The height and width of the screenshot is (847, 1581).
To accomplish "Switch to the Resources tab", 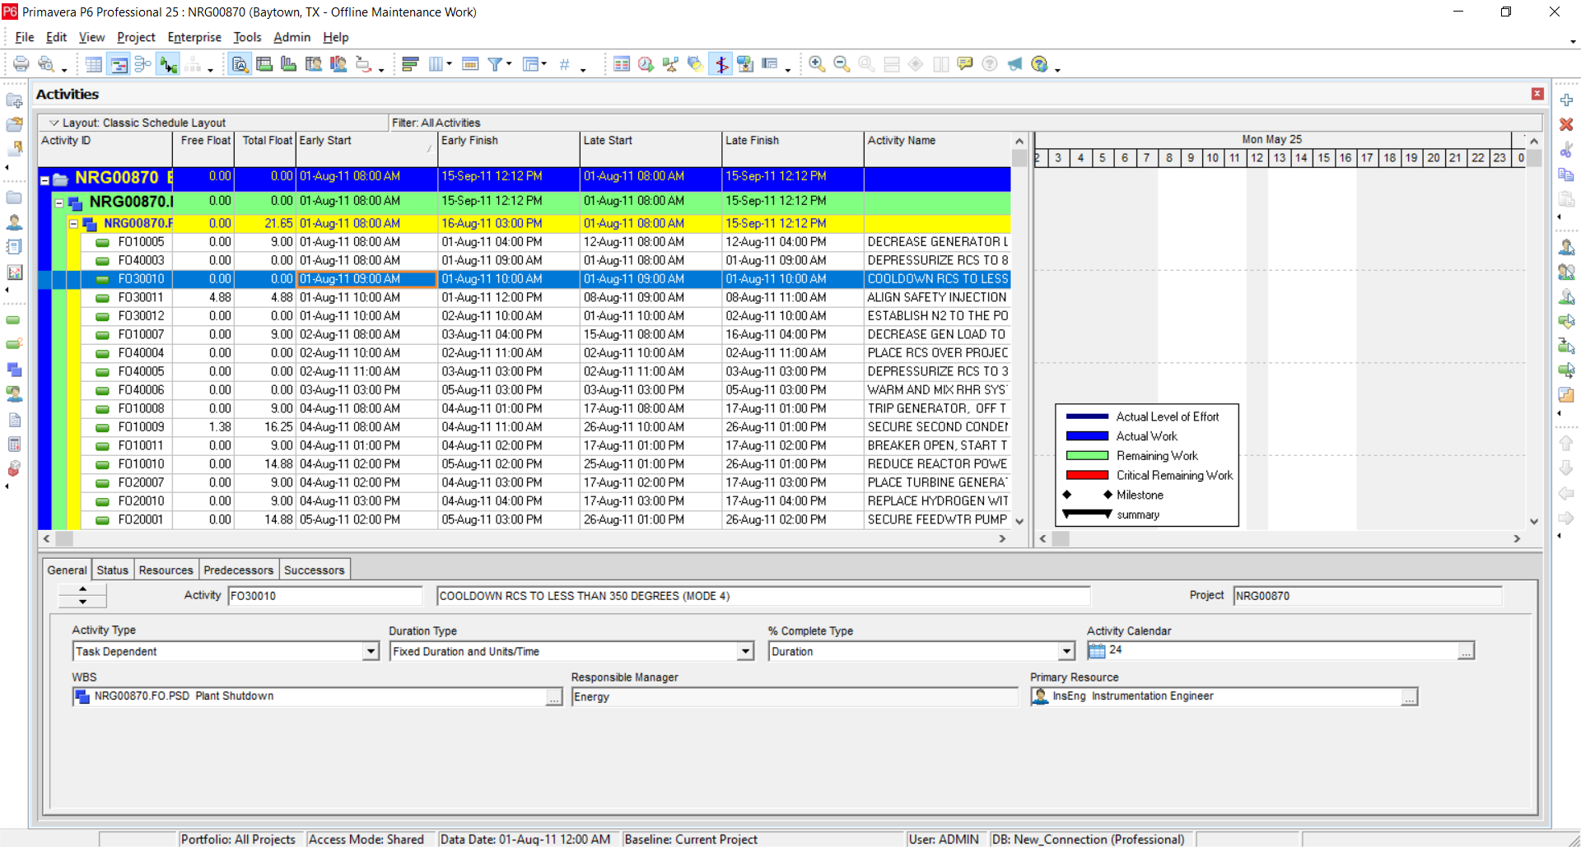I will [166, 570].
